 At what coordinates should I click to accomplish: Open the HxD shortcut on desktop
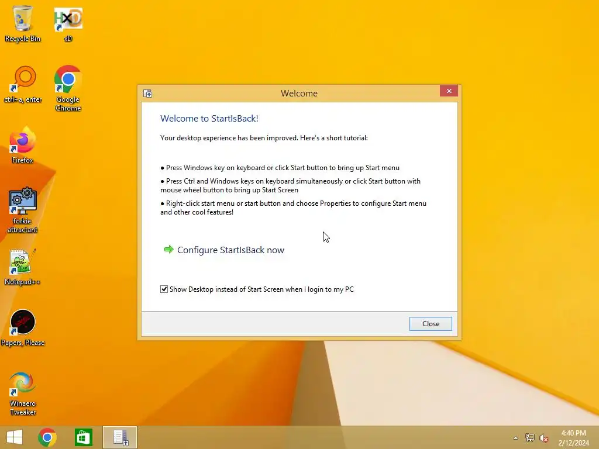(x=68, y=23)
